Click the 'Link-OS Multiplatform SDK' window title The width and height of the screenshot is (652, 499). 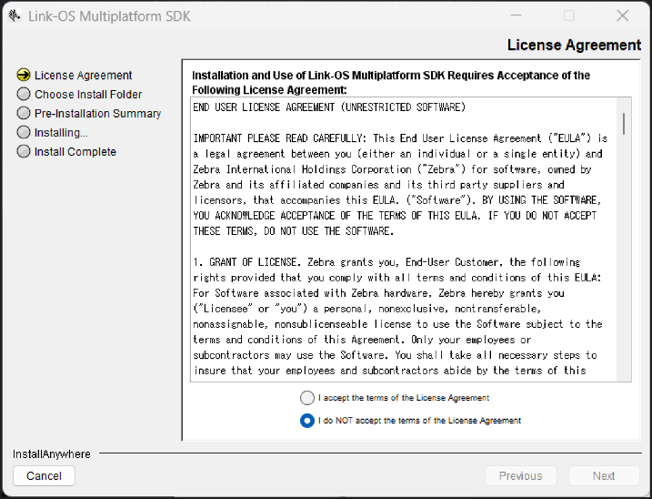[x=109, y=16]
